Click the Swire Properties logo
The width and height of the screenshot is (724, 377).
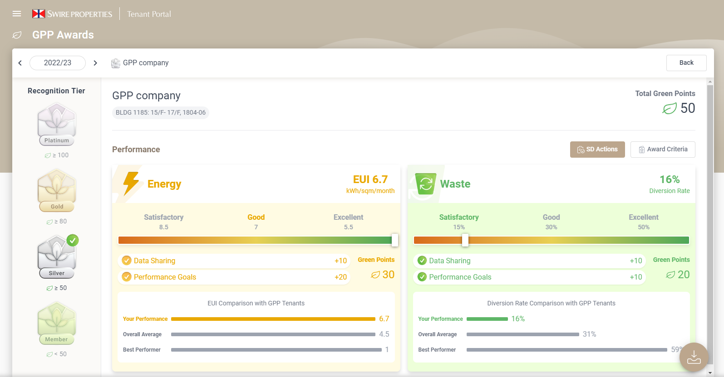pos(72,14)
